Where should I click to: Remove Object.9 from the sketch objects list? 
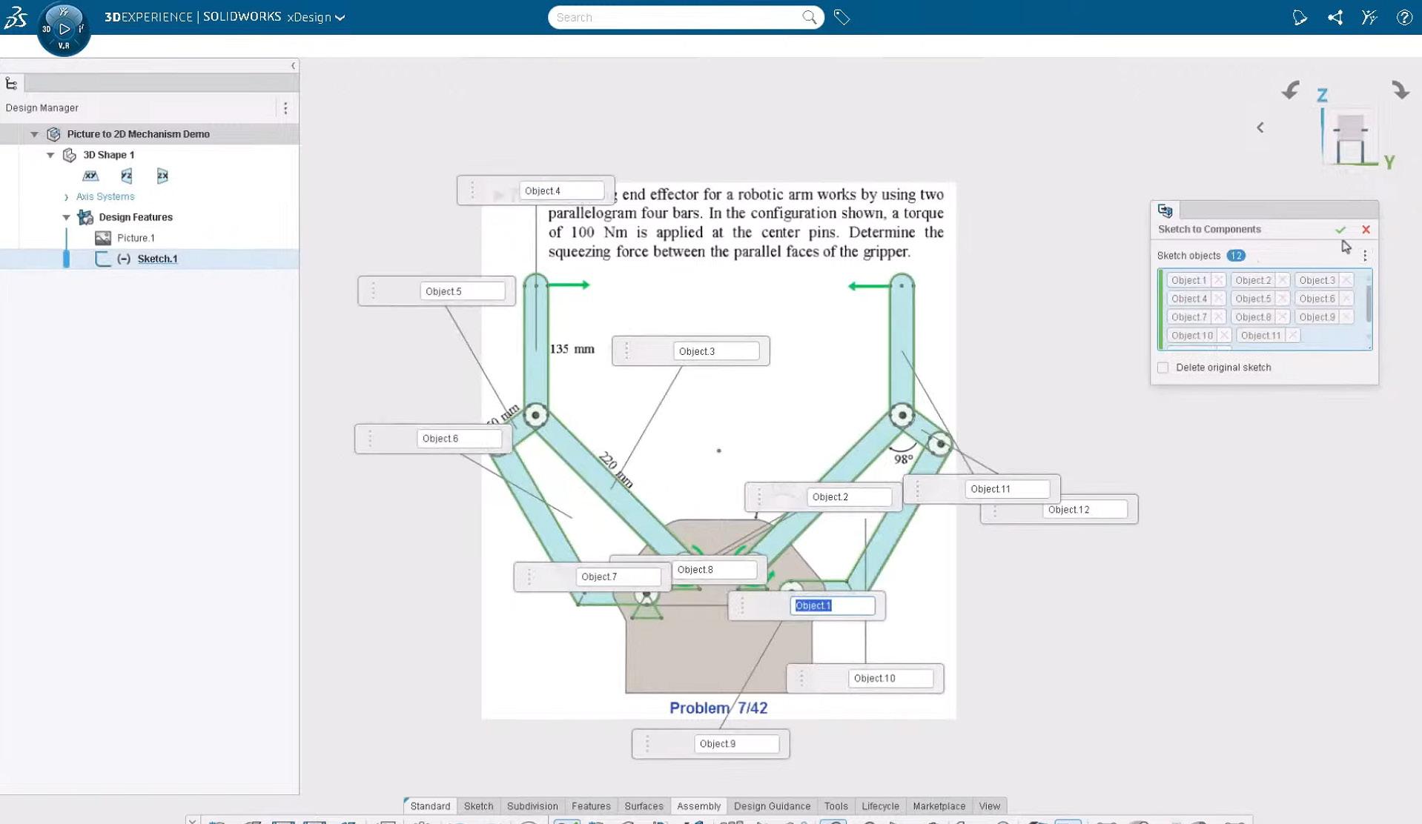click(1346, 317)
